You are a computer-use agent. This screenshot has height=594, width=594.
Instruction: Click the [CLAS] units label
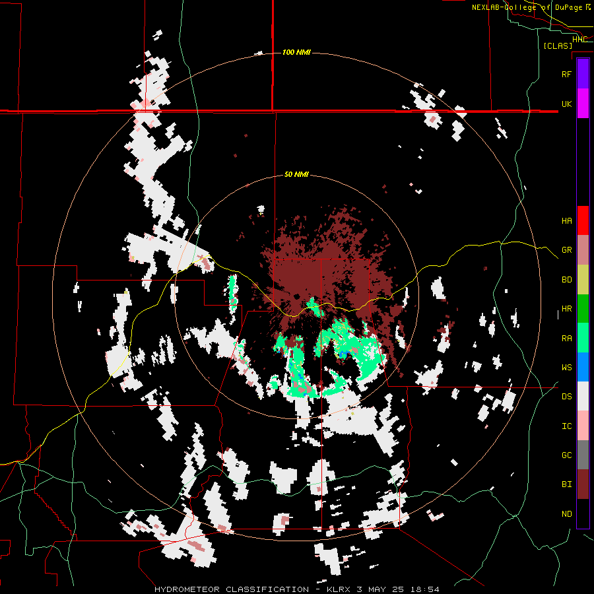pos(558,46)
